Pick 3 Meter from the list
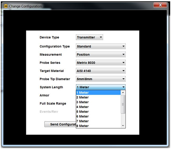Screen dimensions: 172x150 (x=98, y=102)
